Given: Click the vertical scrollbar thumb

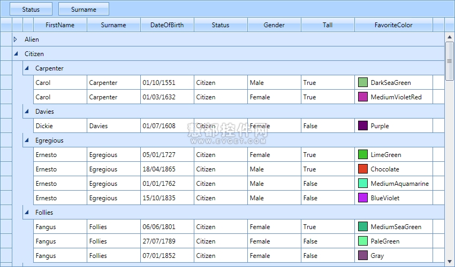Looking at the screenshot, I should click(450, 61).
